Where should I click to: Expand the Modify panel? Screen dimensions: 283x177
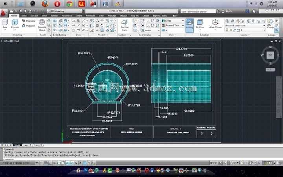(x=103, y=35)
